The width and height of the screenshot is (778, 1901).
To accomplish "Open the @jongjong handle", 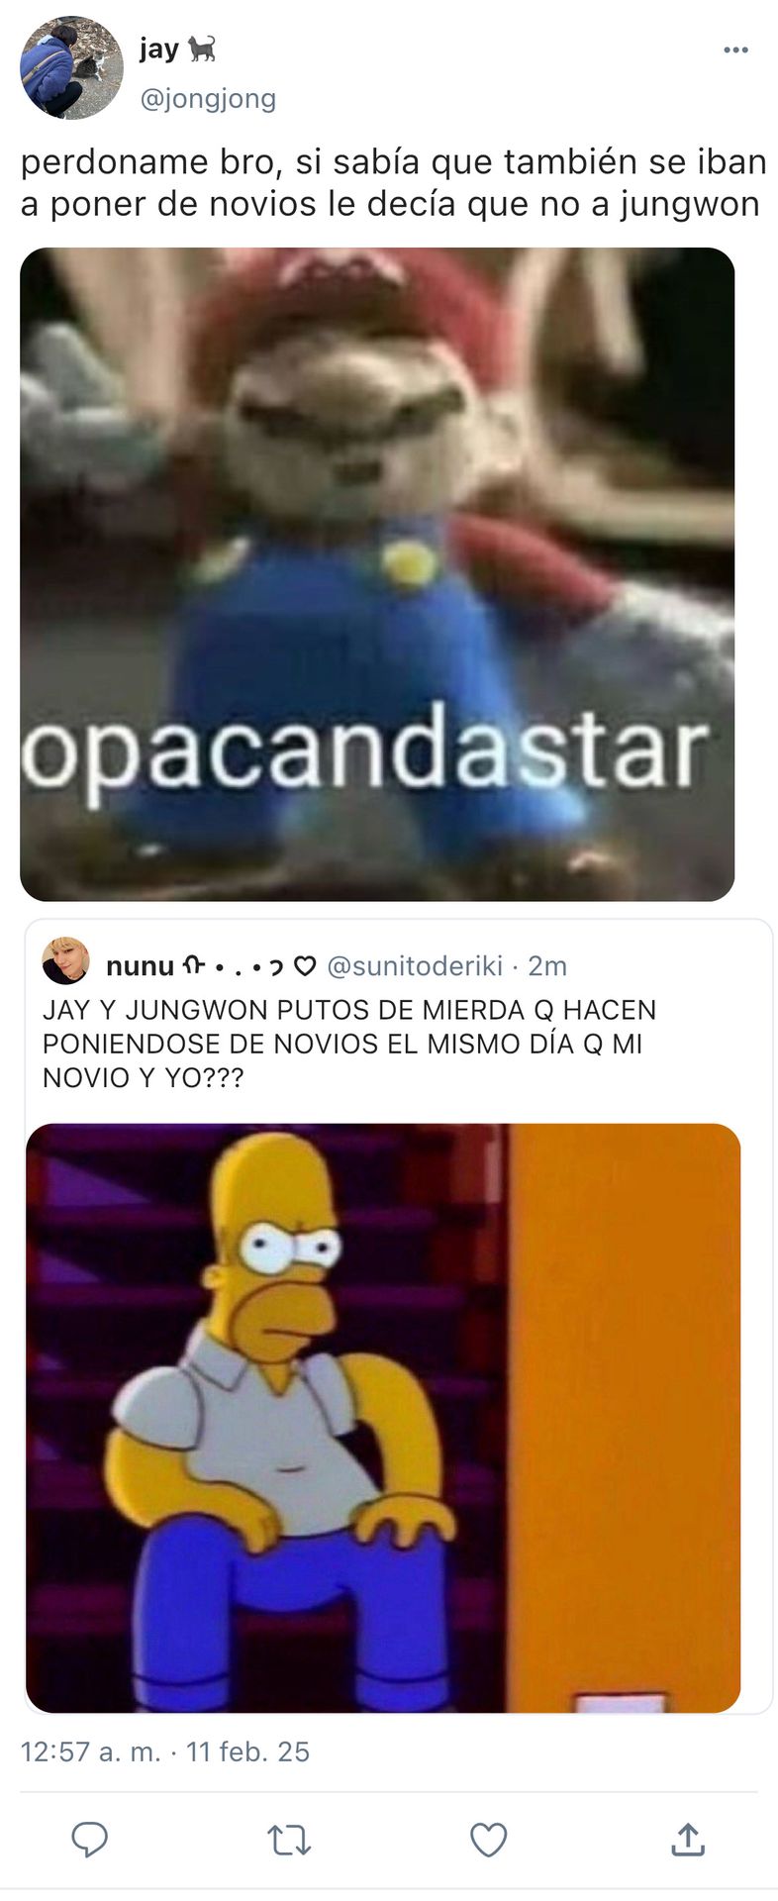I will coord(208,99).
